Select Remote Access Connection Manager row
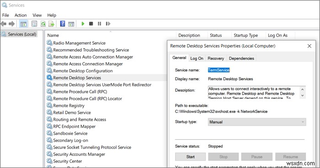 click(88, 64)
